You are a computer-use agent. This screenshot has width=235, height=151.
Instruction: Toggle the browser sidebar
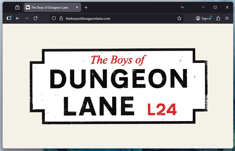[x=9, y=18]
